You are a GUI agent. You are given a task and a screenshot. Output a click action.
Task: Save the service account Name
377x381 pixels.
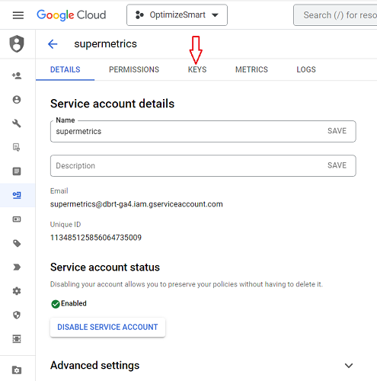coord(337,131)
